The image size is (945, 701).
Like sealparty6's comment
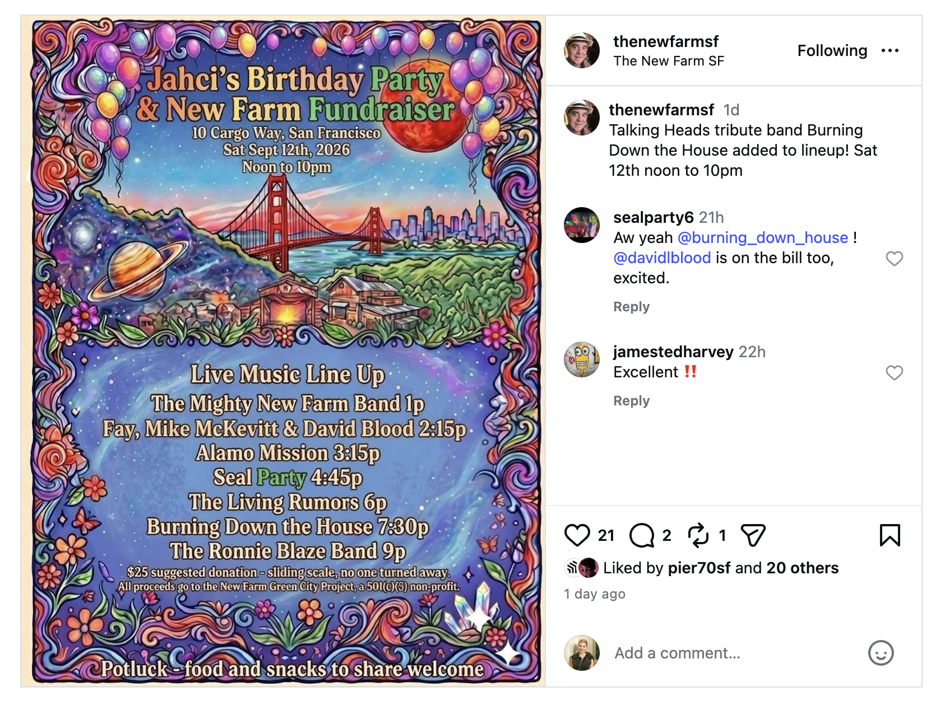[894, 258]
